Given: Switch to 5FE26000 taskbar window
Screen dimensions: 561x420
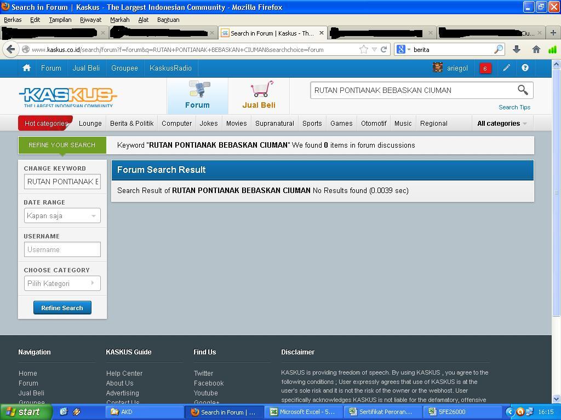Looking at the screenshot, I should (x=462, y=412).
